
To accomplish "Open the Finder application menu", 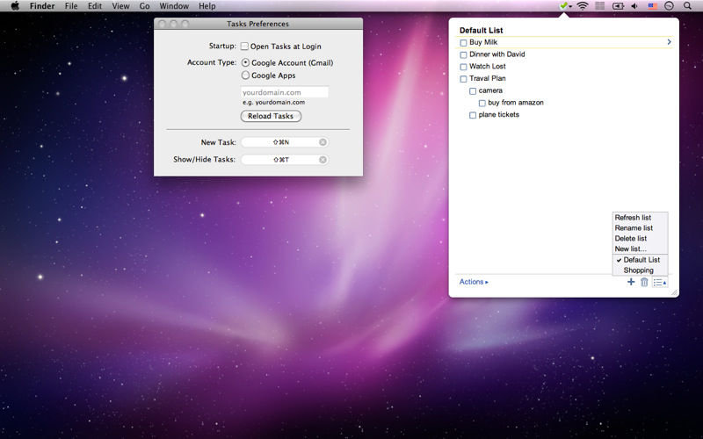I will [42, 6].
